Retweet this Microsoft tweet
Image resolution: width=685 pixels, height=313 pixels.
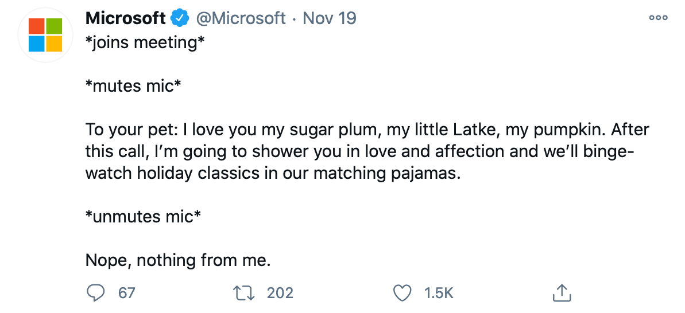click(247, 293)
